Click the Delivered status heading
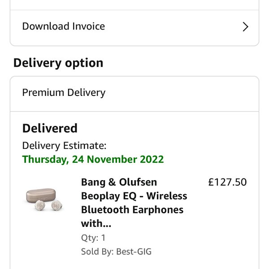Image resolution: width=269 pixels, height=269 pixels. coord(50,128)
